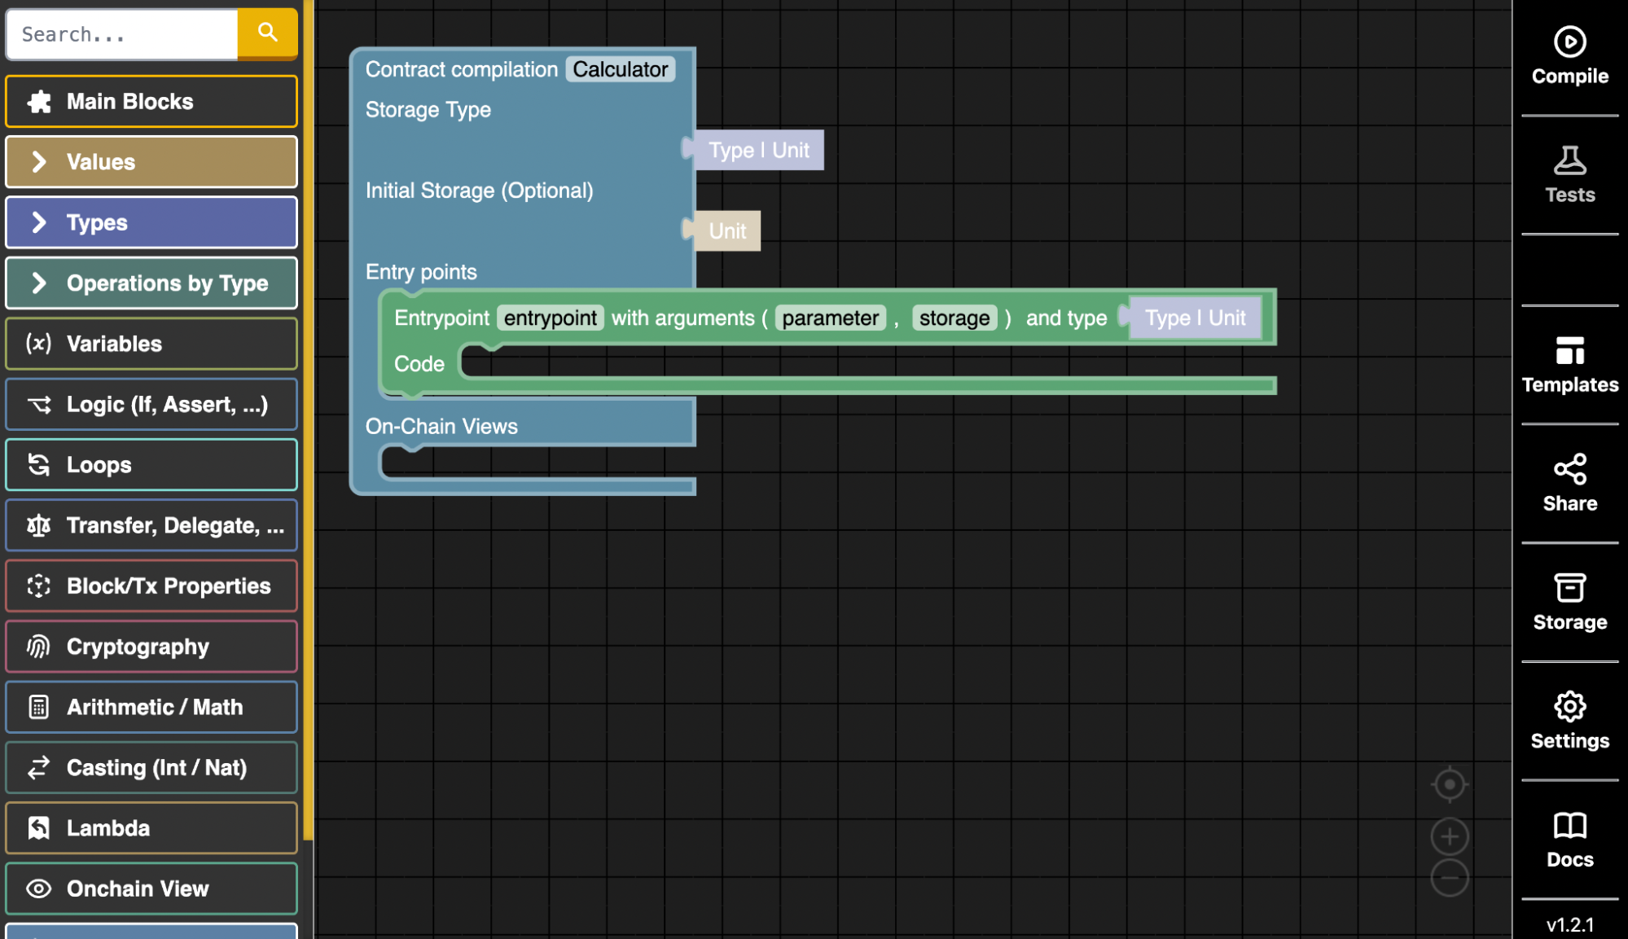Click the Share icon
This screenshot has width=1628, height=939.
pos(1569,469)
